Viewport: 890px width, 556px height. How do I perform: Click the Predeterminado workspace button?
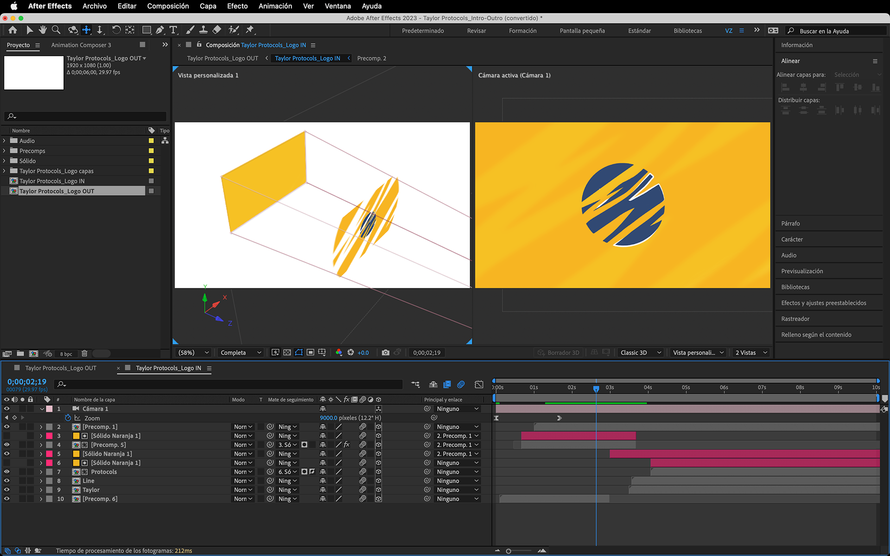pyautogui.click(x=423, y=31)
